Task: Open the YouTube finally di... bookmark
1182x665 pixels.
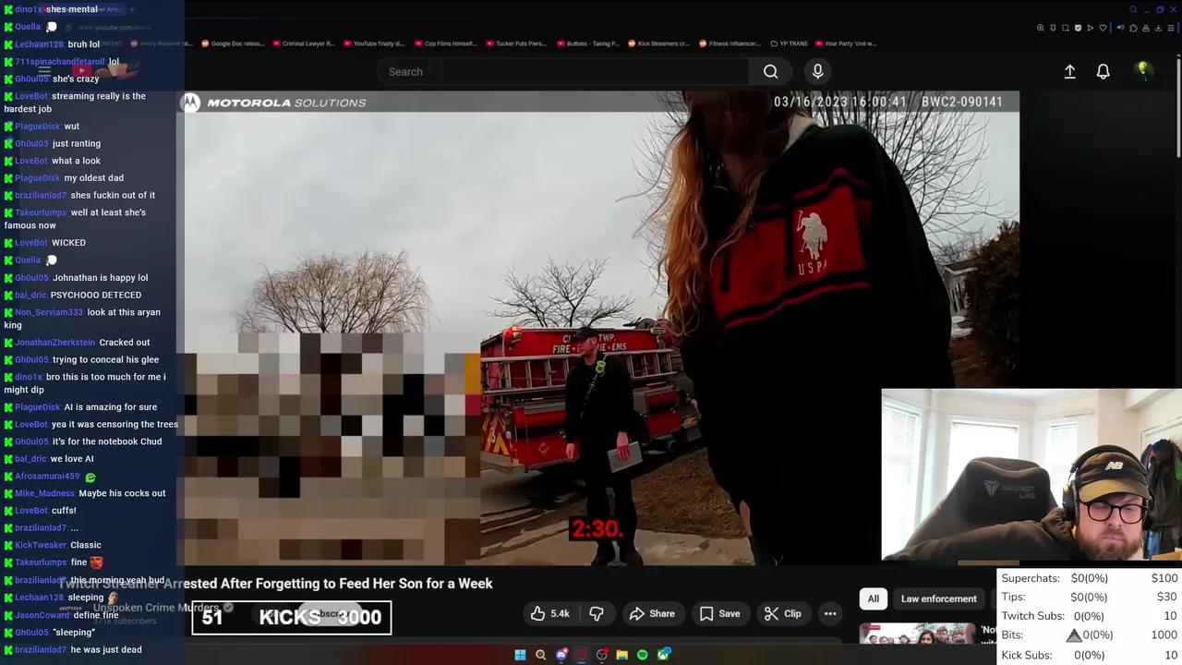Action: coord(373,43)
